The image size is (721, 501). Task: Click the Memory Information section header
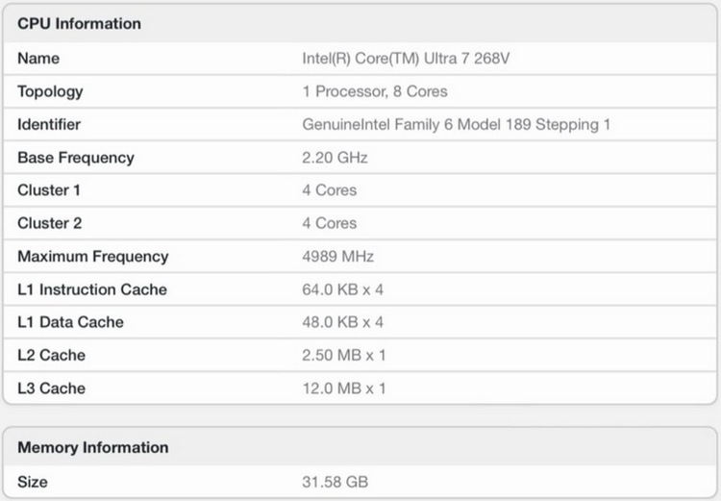coord(92,448)
